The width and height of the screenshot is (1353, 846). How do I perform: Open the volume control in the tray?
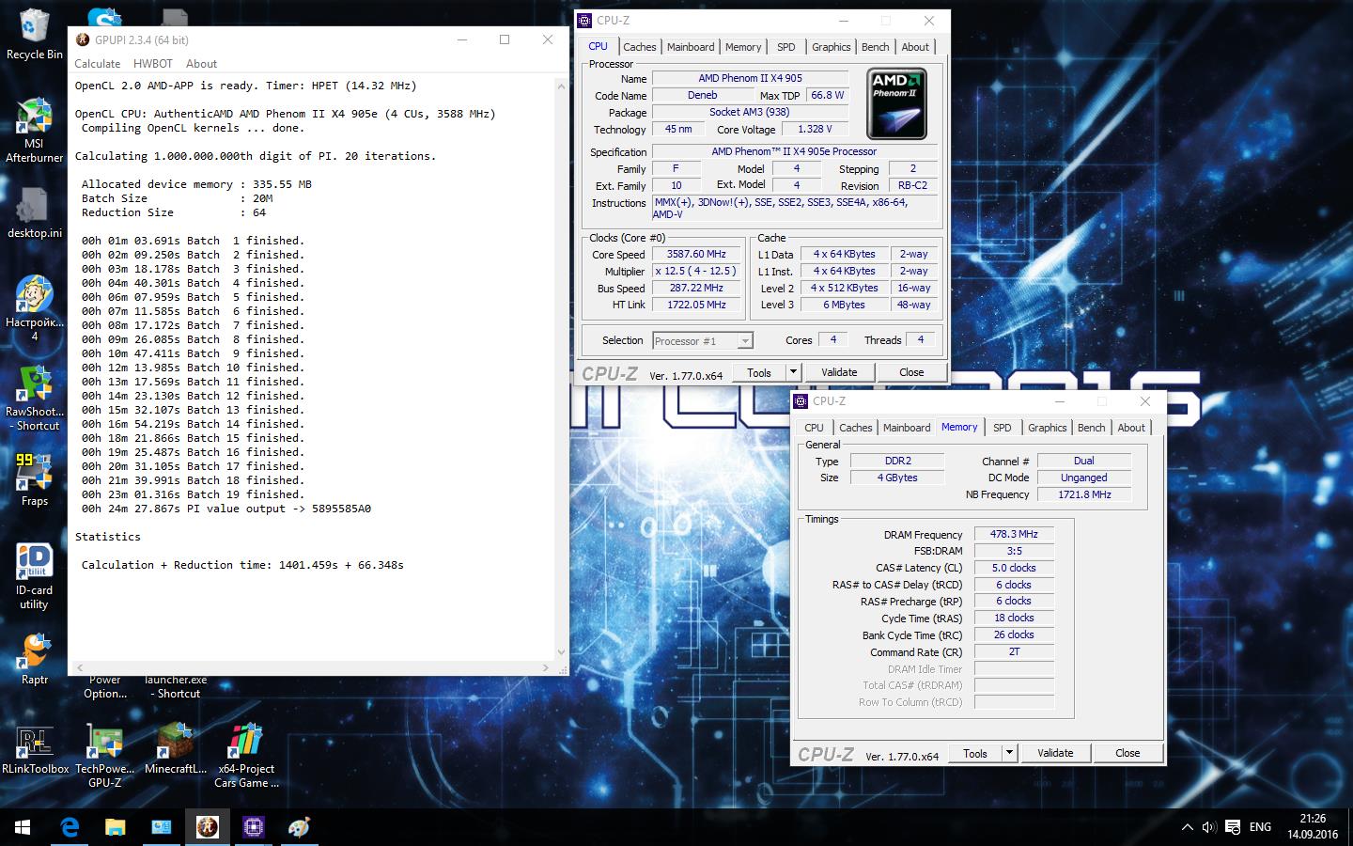pyautogui.click(x=1209, y=827)
